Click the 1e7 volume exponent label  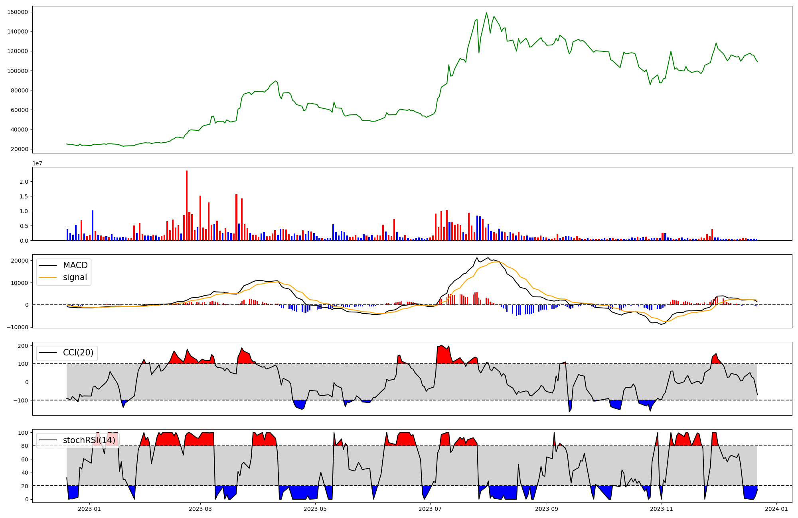(37, 163)
